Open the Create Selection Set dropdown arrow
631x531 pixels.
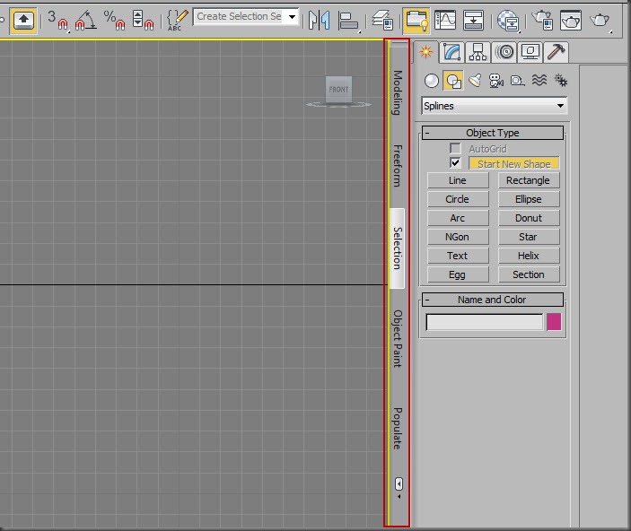(x=293, y=17)
